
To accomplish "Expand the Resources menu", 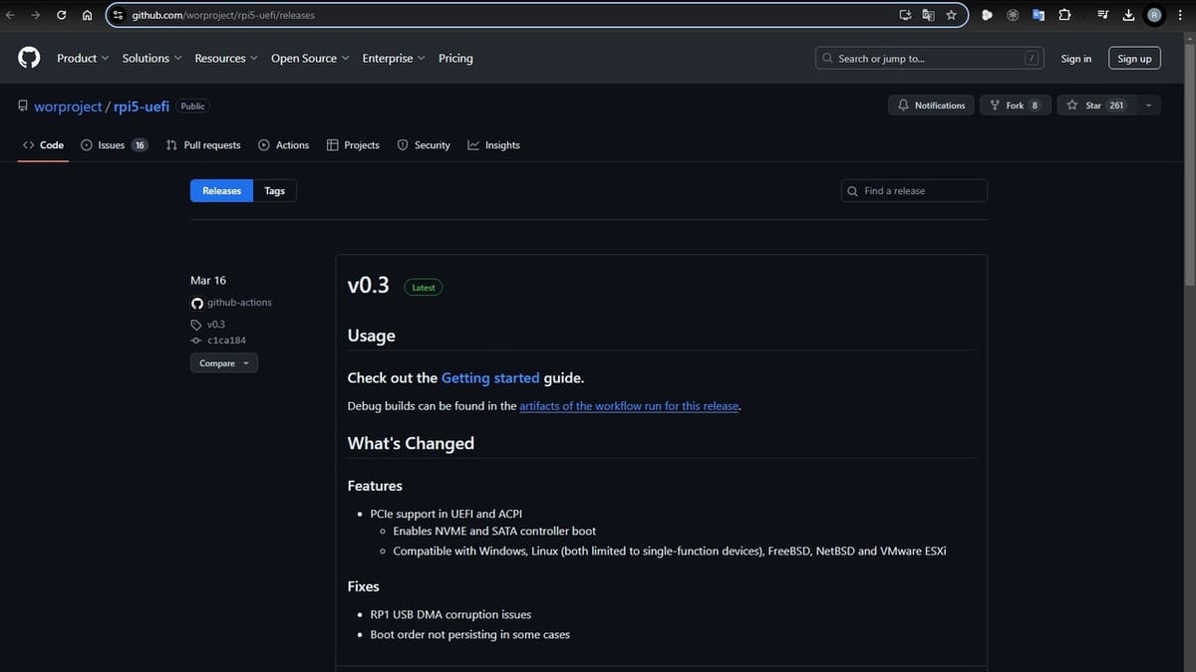I will coord(226,58).
